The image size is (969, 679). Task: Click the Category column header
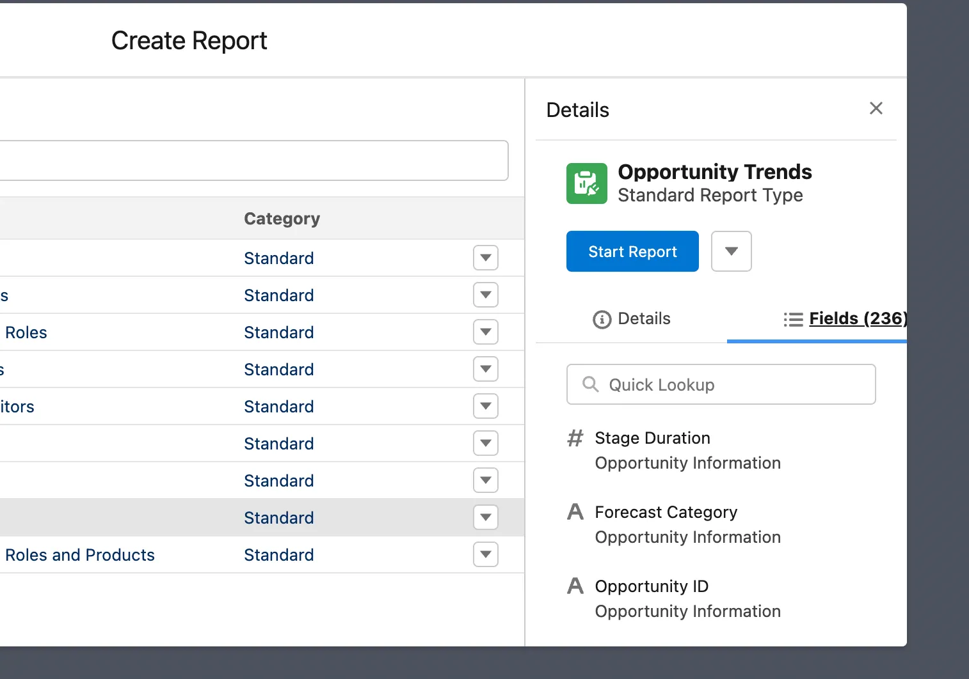coord(282,219)
